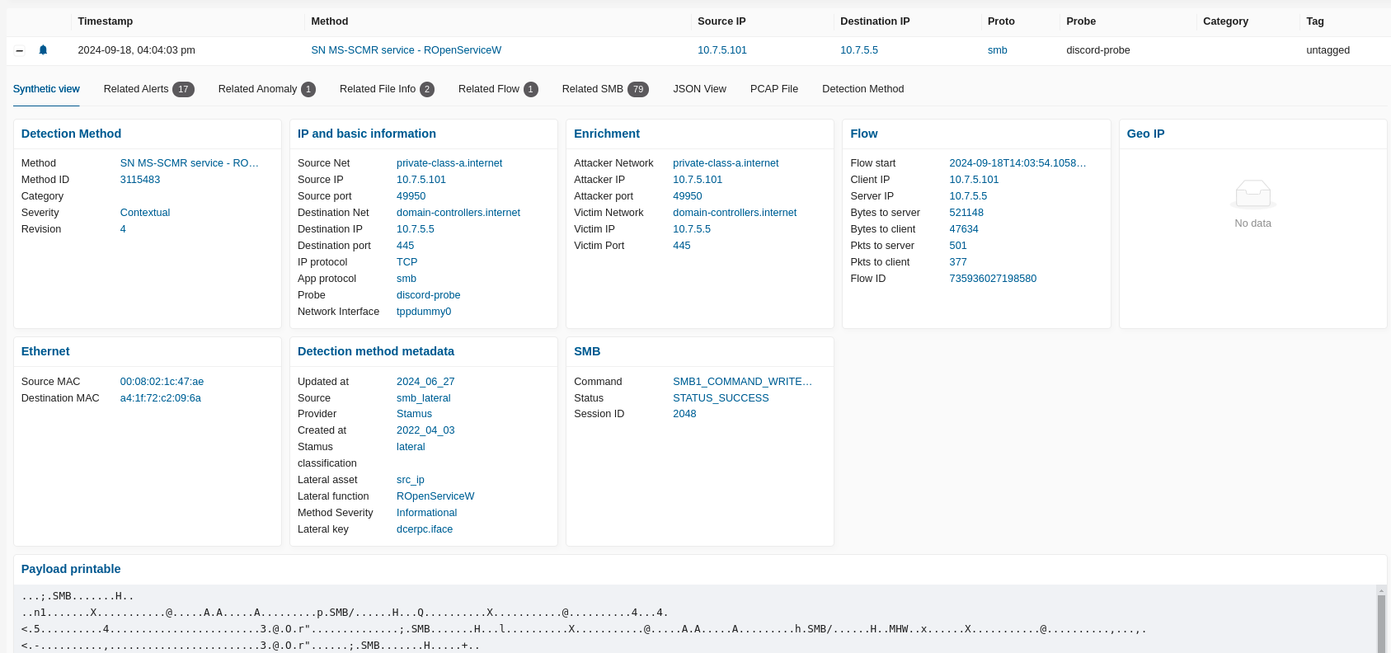Image resolution: width=1391 pixels, height=653 pixels.
Task: Click source MAC 00:08:02:1c:47:ae
Action: click(162, 382)
